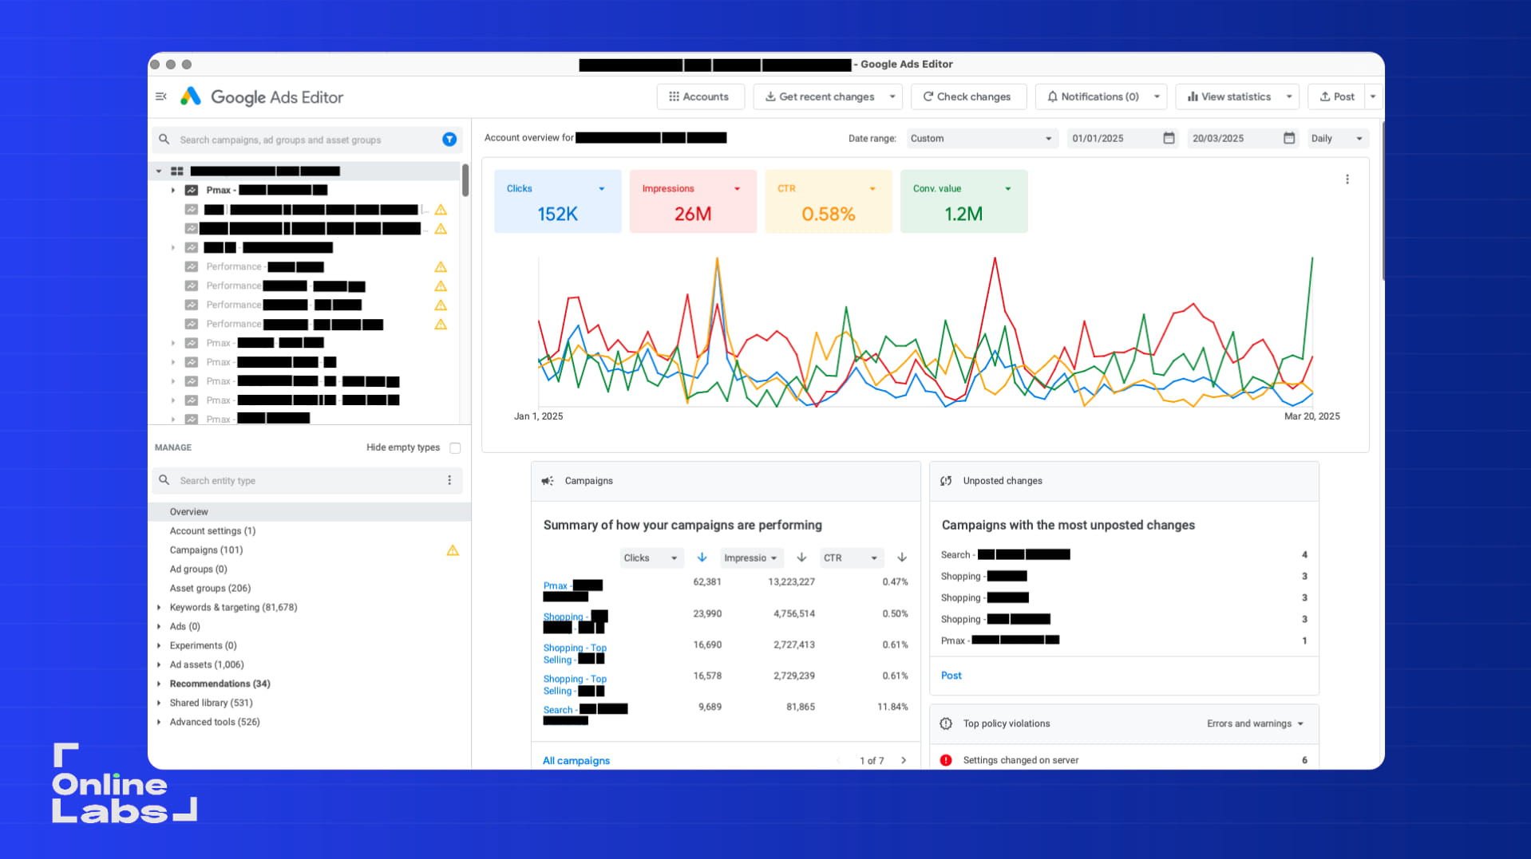
Task: Click the account grid icon in tree
Action: click(x=177, y=171)
